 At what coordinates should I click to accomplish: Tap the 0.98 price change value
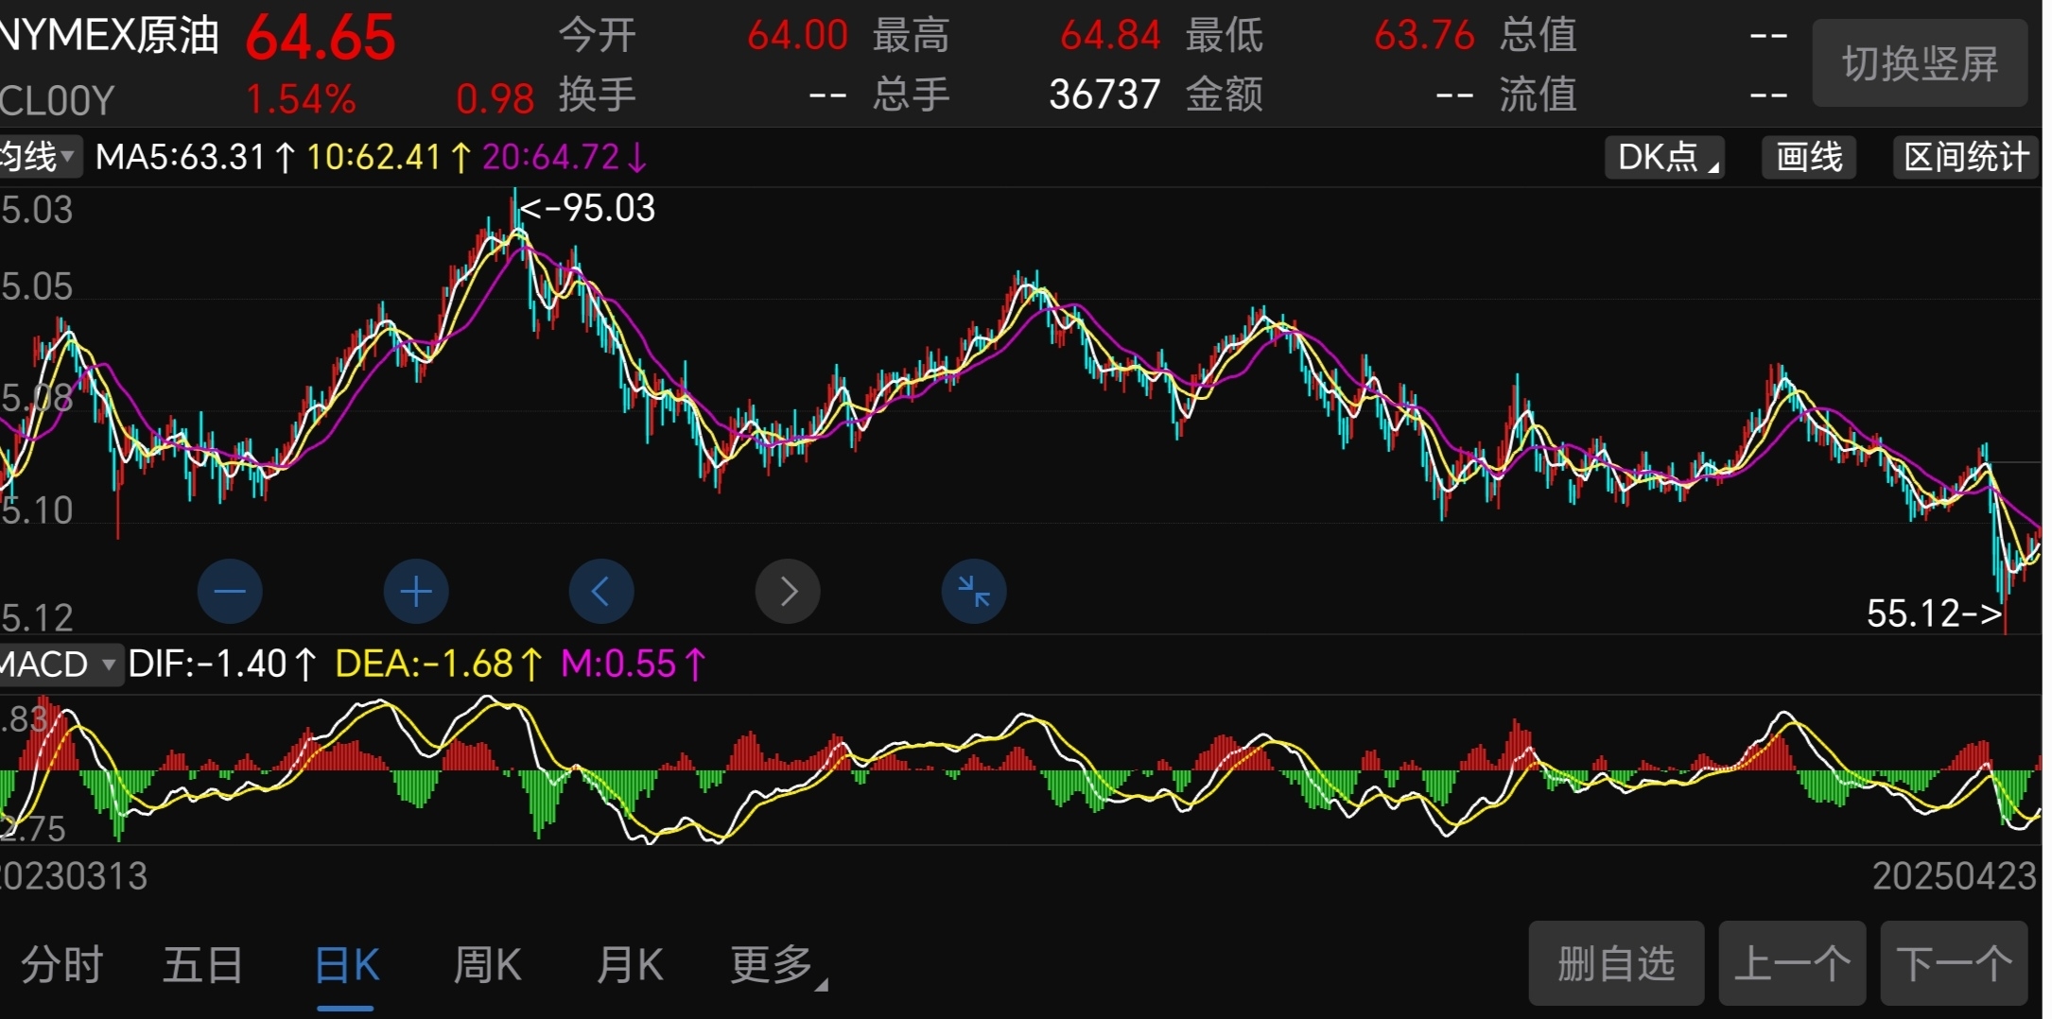point(496,99)
